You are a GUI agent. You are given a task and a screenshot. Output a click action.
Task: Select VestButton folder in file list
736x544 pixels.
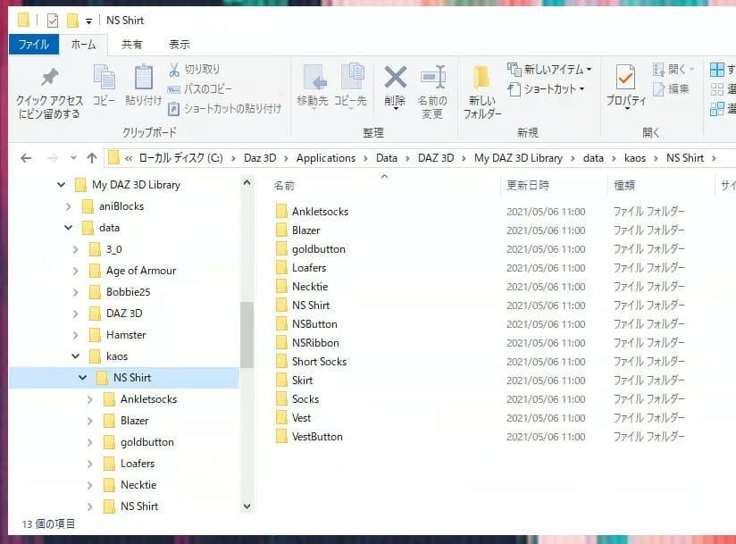pos(317,437)
